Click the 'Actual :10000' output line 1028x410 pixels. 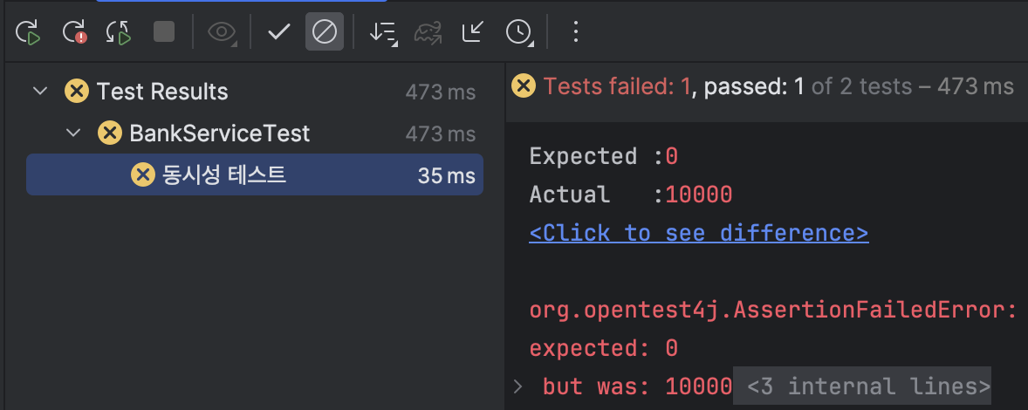click(x=631, y=195)
